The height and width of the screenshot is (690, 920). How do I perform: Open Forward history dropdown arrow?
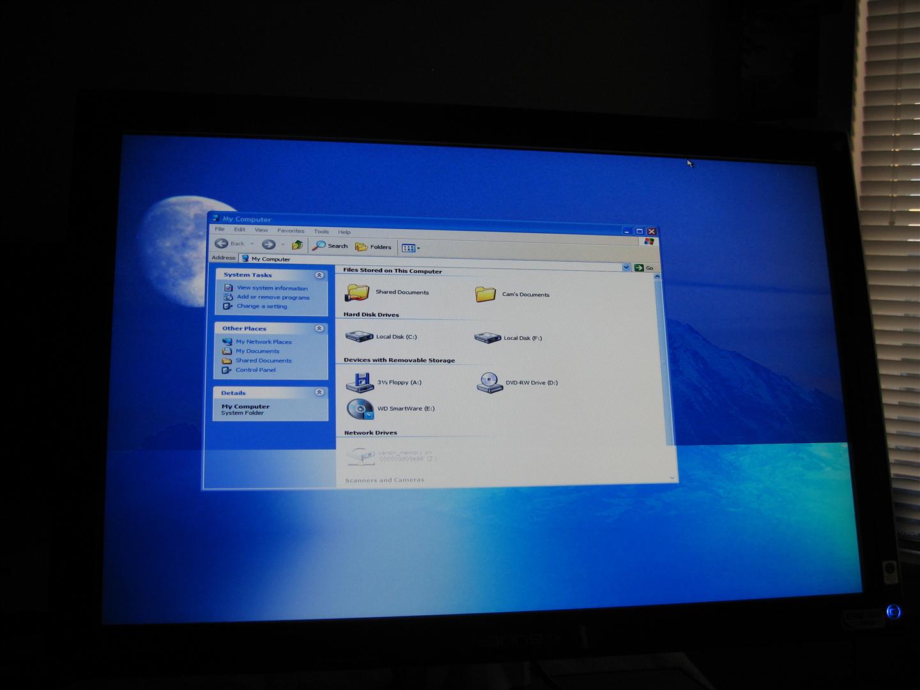[283, 245]
